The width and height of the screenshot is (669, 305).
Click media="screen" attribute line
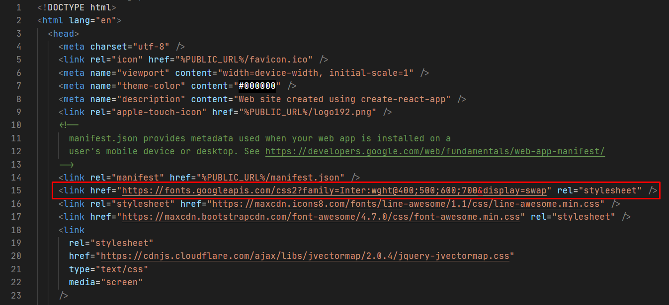[106, 282]
